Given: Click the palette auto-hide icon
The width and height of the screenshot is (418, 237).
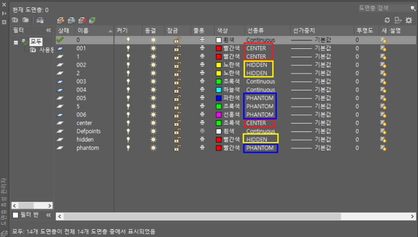Looking at the screenshot, I should pos(4,13).
